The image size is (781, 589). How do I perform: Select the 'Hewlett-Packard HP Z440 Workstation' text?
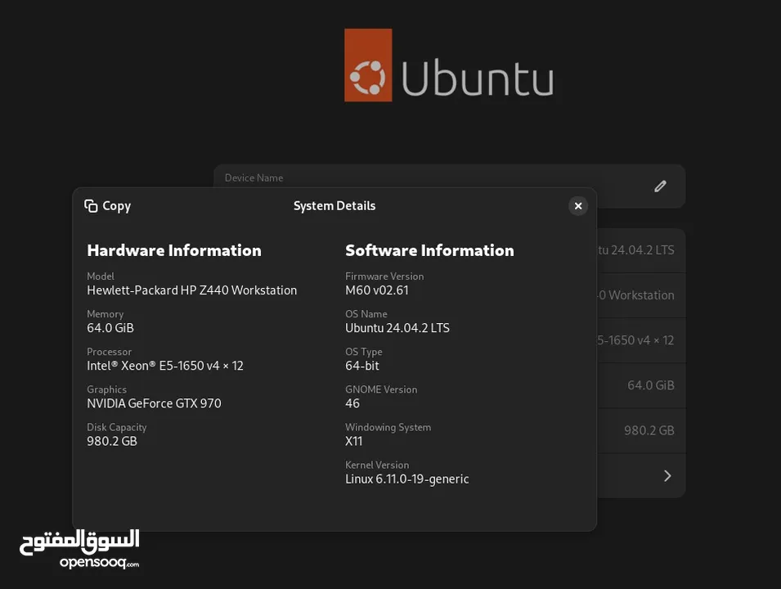[x=191, y=290]
